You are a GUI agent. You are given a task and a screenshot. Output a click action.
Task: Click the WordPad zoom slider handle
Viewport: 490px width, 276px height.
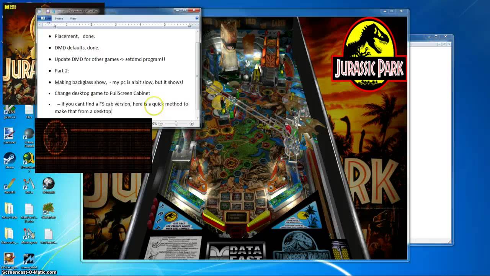(176, 123)
